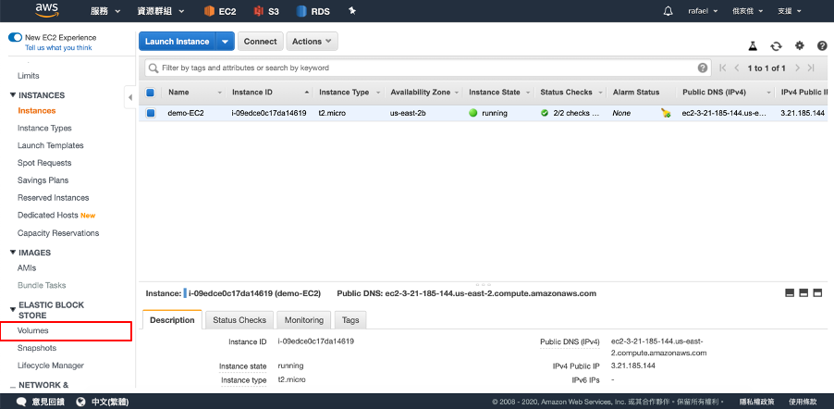The height and width of the screenshot is (409, 834).
Task: Open the 使用條款 terms of use link
Action: [x=803, y=402]
